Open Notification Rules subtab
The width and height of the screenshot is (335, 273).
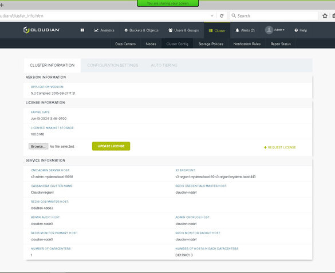pyautogui.click(x=247, y=44)
